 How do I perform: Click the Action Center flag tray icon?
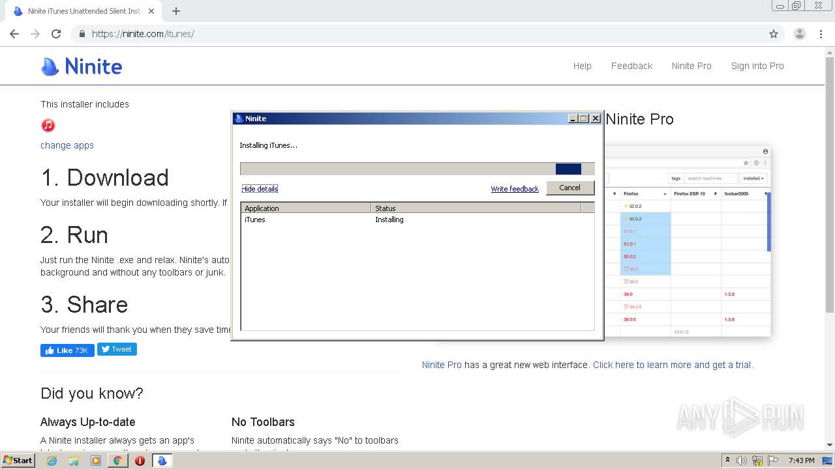(x=774, y=461)
